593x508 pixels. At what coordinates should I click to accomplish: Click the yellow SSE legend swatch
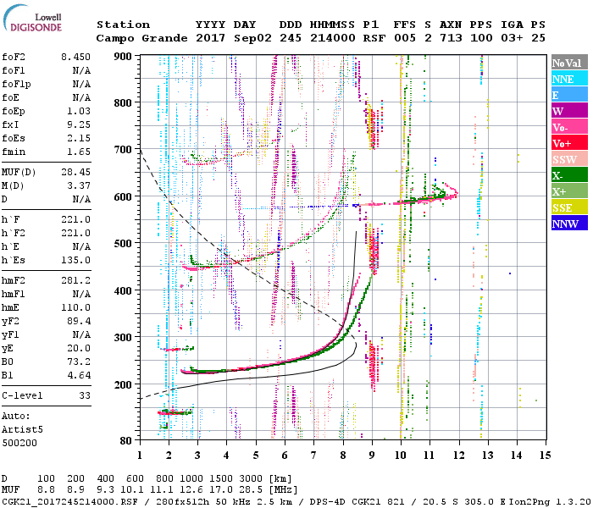click(568, 208)
